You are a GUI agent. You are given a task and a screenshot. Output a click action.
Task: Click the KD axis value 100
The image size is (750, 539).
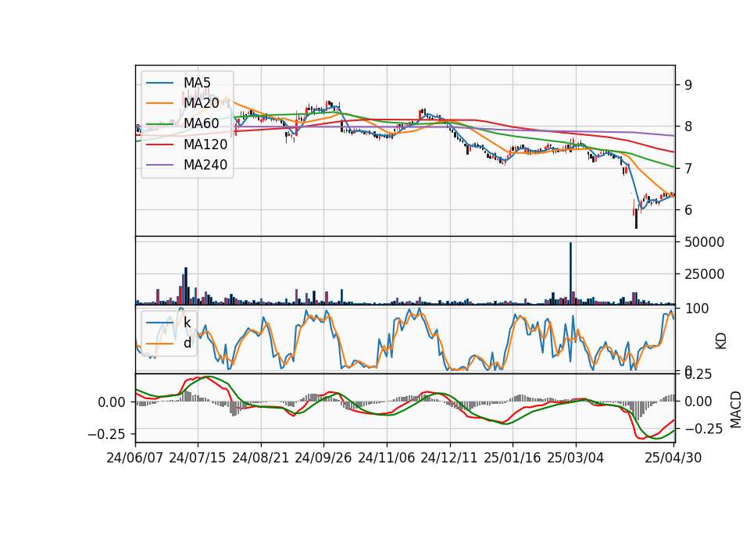click(x=696, y=309)
